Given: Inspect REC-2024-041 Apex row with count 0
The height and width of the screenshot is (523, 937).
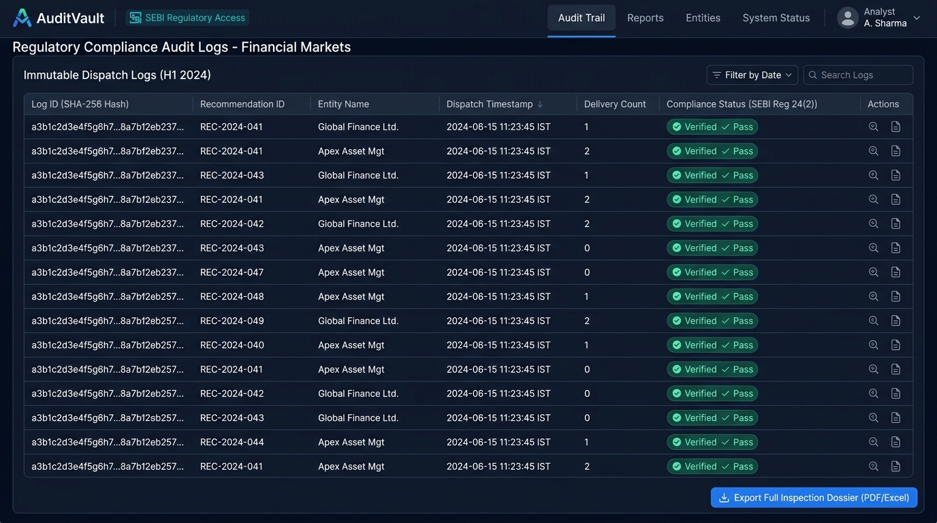Looking at the screenshot, I should pyautogui.click(x=874, y=369).
